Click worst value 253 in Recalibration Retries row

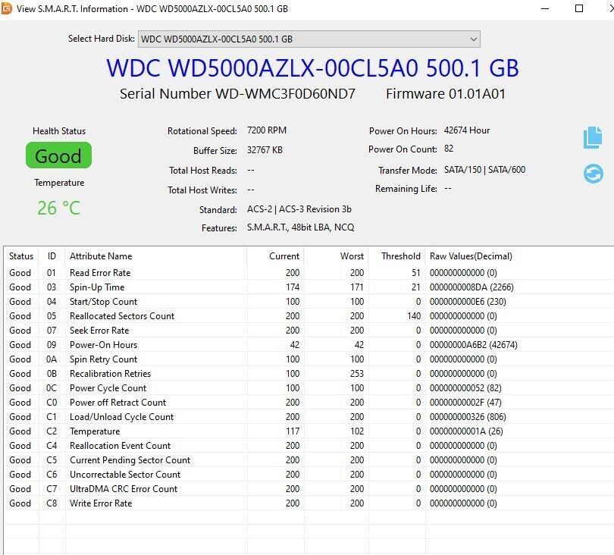(x=357, y=374)
